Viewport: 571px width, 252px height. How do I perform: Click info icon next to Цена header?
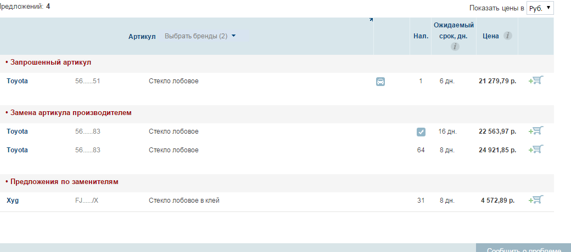point(508,36)
